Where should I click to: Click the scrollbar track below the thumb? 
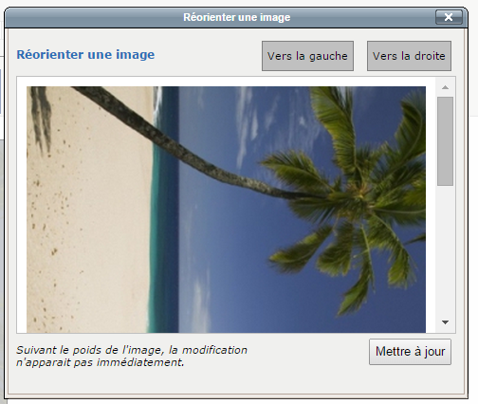445,249
